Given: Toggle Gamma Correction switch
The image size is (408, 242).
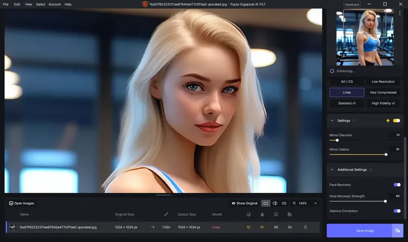Looking at the screenshot, I should (397, 211).
